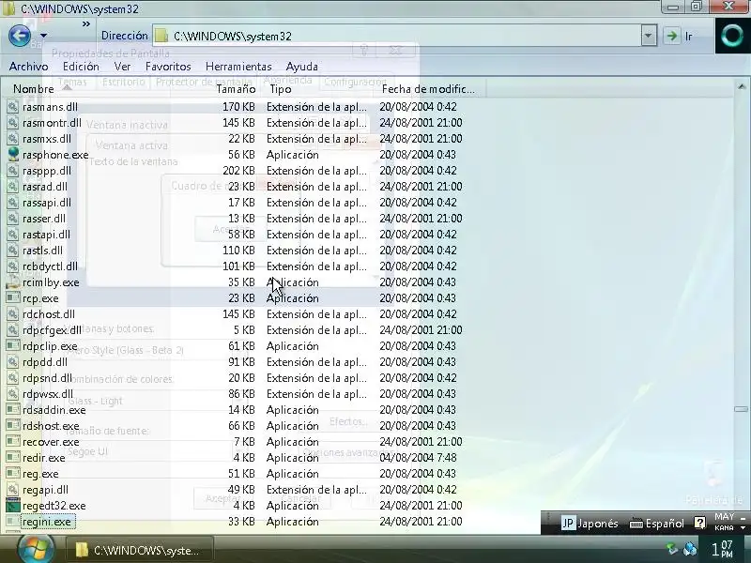Expand the toolbar overflow chevron
Image resolution: width=751 pixels, height=563 pixels.
(86, 24)
